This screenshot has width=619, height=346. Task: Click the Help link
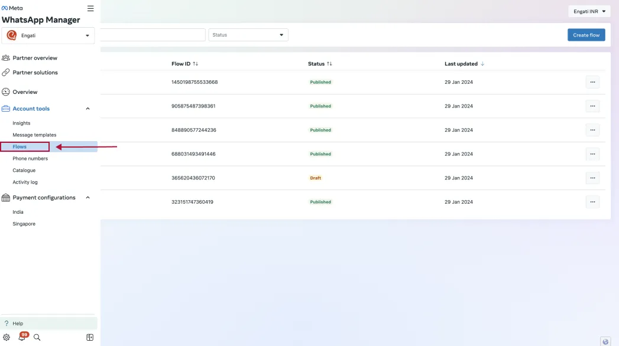tap(18, 324)
